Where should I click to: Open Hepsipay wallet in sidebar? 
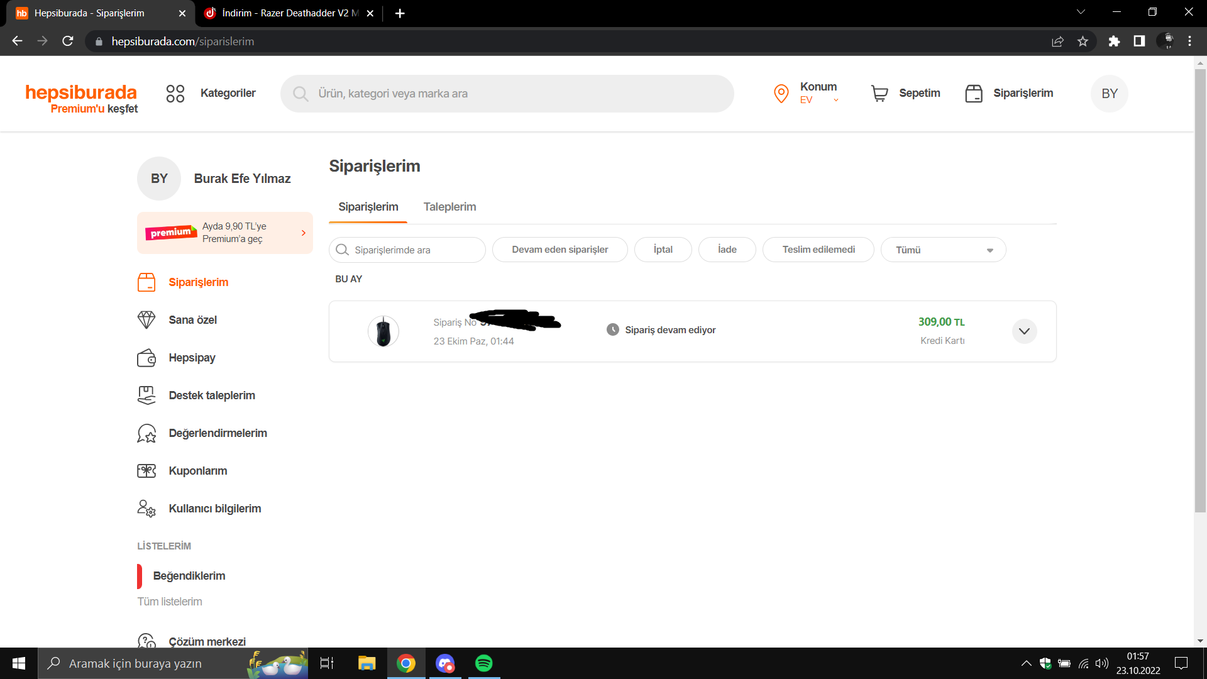(x=192, y=358)
